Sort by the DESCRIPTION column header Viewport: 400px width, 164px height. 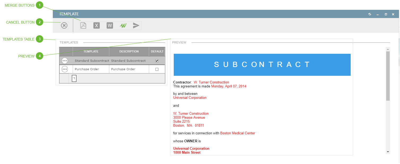tap(129, 51)
